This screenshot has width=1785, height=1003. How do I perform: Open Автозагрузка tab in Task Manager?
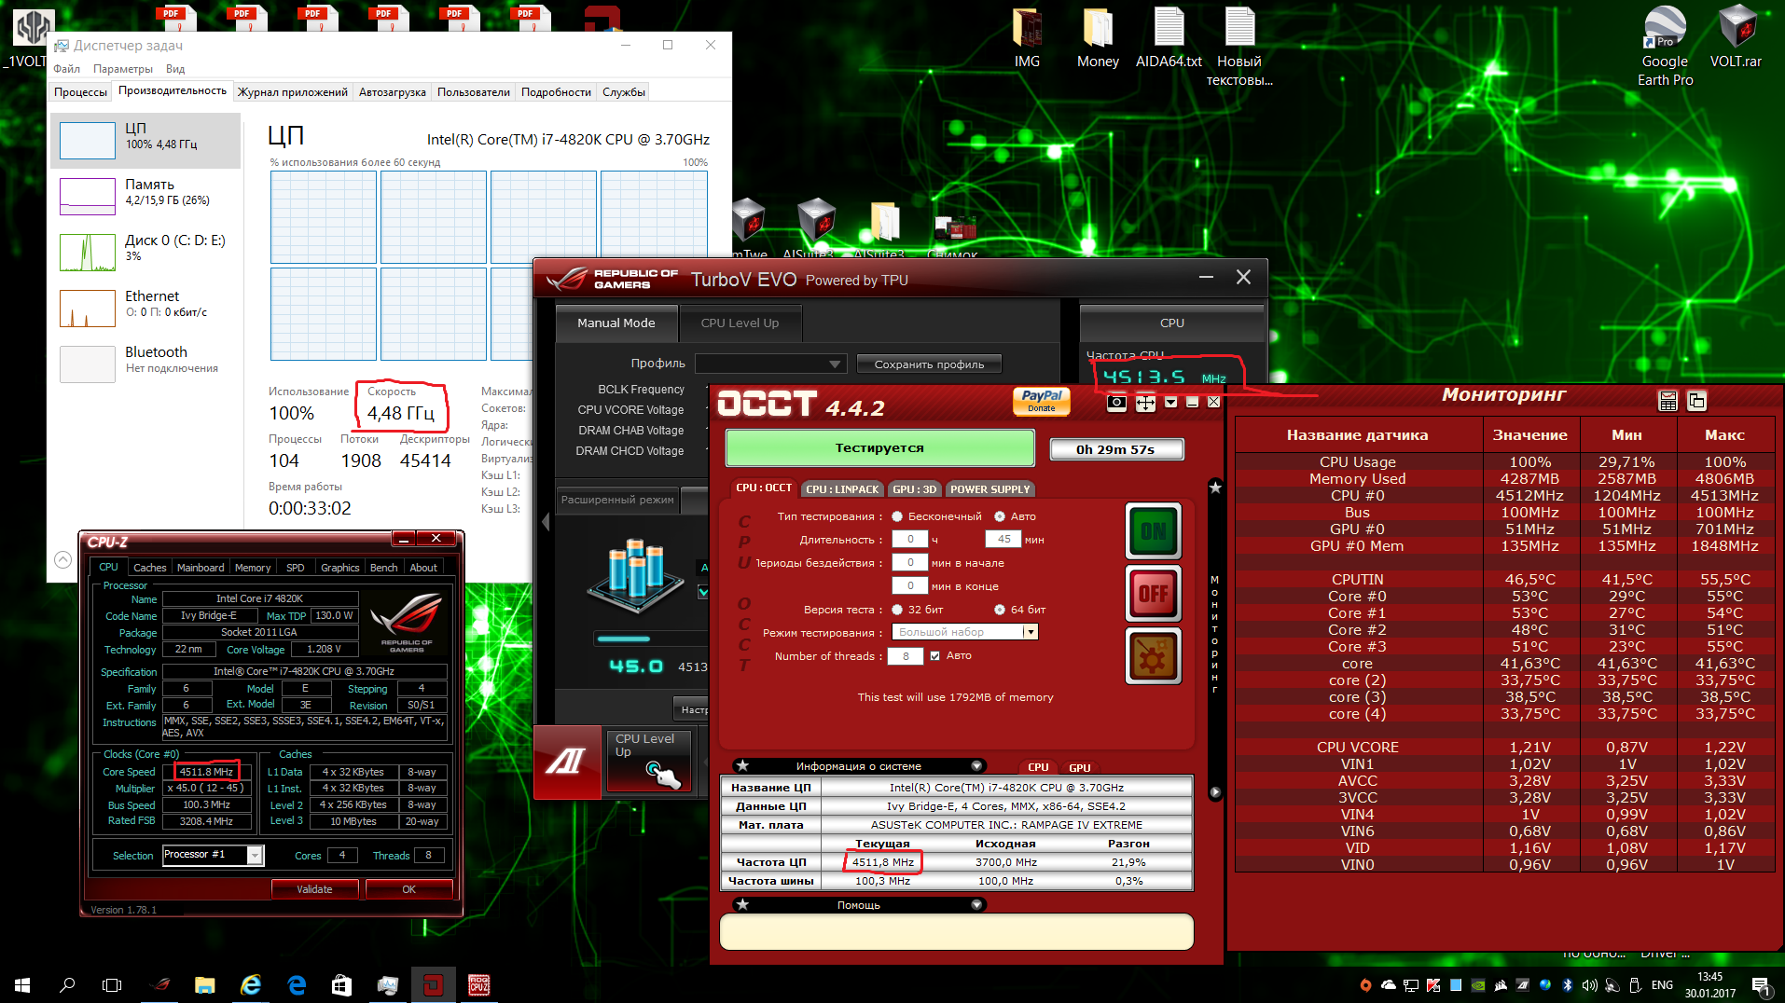coord(392,92)
